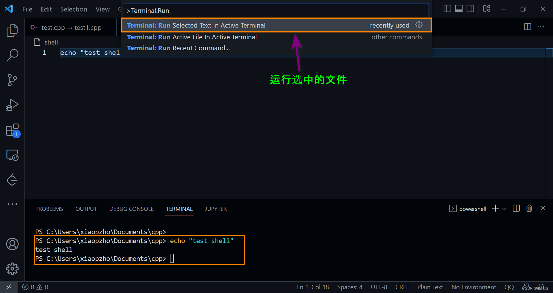553x293 pixels.
Task: Open the Edit menu
Action: [46, 9]
